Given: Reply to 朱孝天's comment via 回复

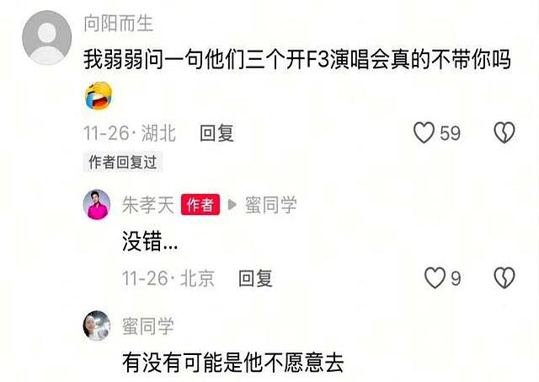Looking at the screenshot, I should coord(256,278).
